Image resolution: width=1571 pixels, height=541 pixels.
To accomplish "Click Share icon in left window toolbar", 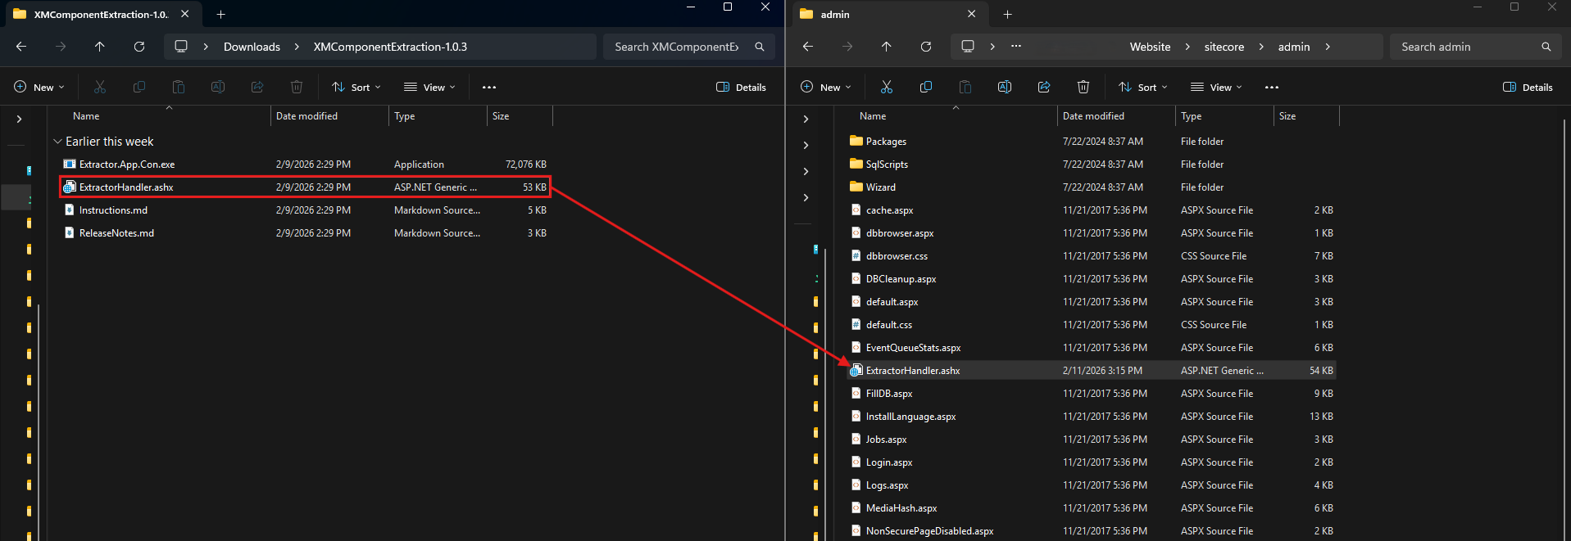I will (x=257, y=87).
